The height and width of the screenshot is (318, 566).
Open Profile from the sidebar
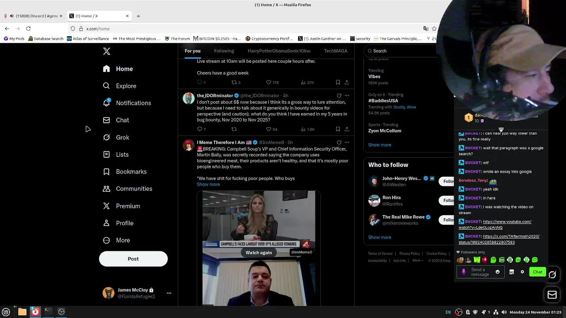pyautogui.click(x=118, y=223)
